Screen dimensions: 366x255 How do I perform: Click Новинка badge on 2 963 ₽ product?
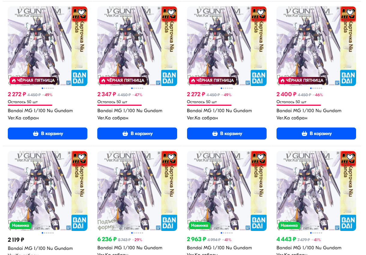[200, 225]
